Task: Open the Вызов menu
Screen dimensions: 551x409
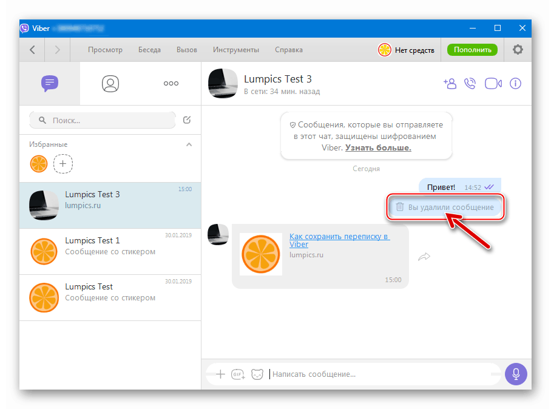Action: point(186,50)
